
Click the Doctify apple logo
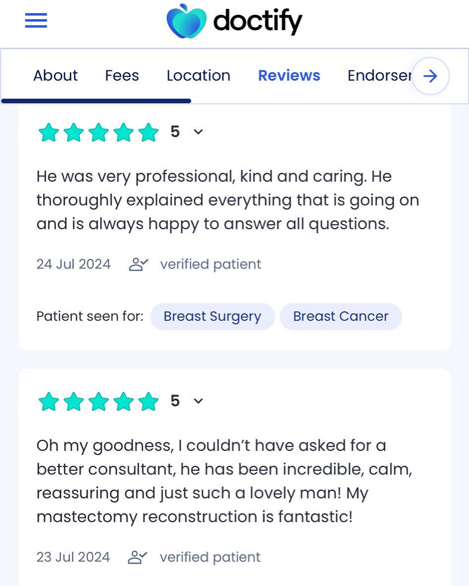186,21
